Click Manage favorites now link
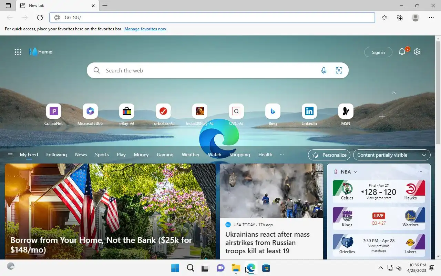441x276 pixels. [x=145, y=29]
